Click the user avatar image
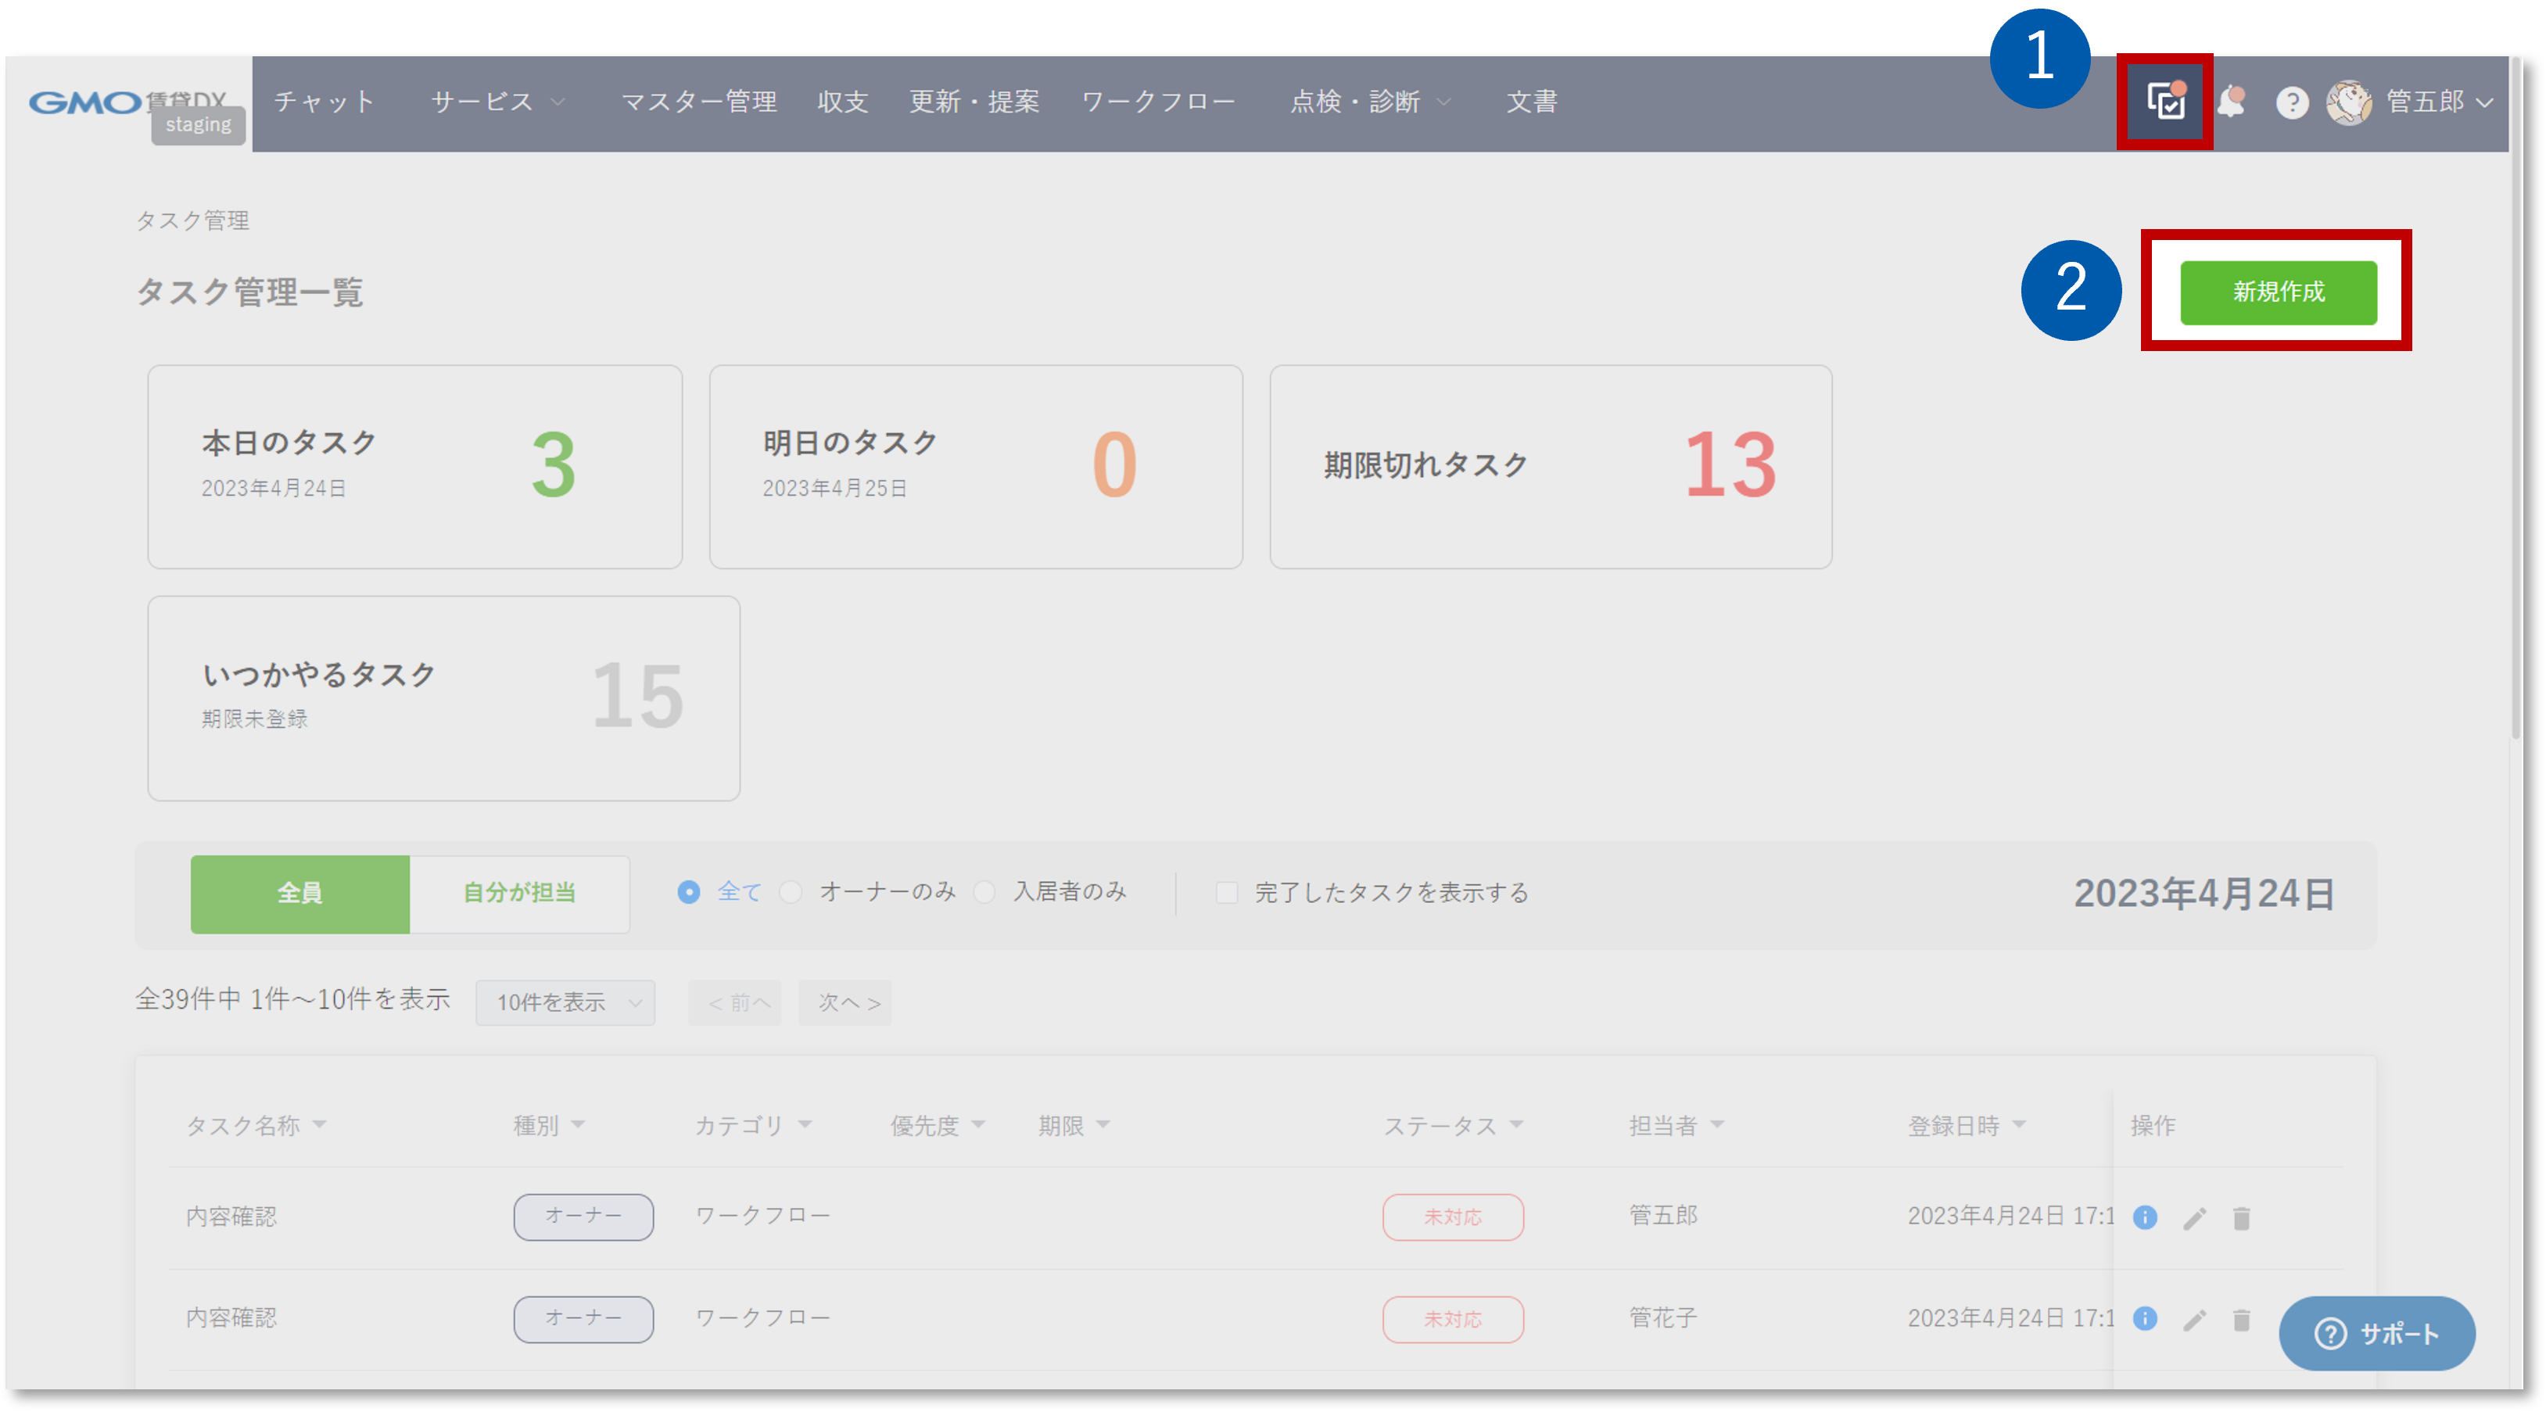Viewport: 2546px width, 1412px height. coord(2348,102)
